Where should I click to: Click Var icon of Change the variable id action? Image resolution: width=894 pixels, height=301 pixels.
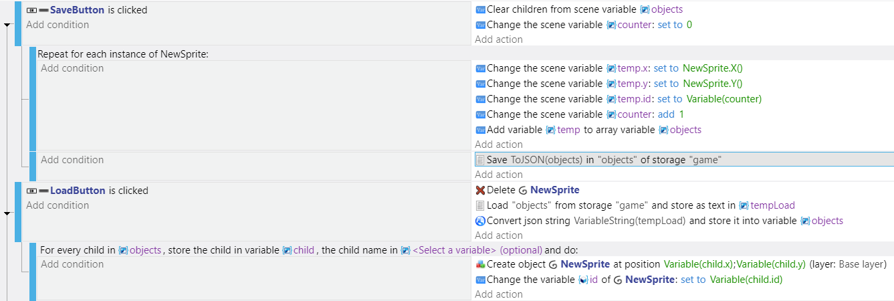pyautogui.click(x=480, y=280)
